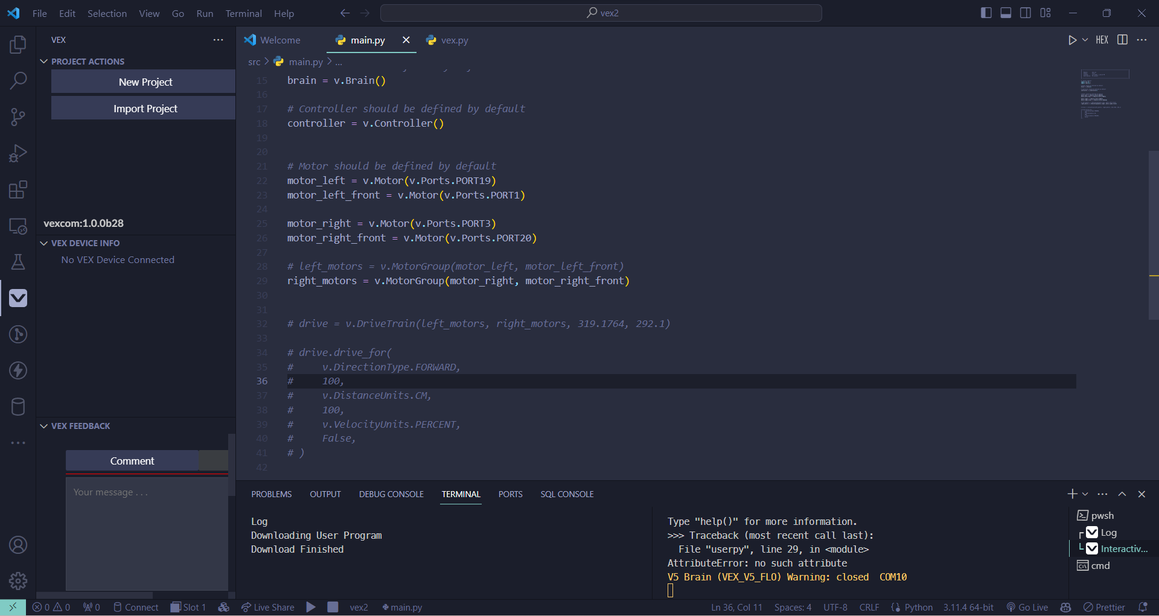Image resolution: width=1159 pixels, height=616 pixels.
Task: Open the Selection menu
Action: pyautogui.click(x=107, y=13)
